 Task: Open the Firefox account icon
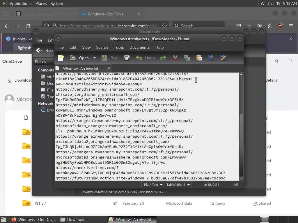(x=260, y=26)
